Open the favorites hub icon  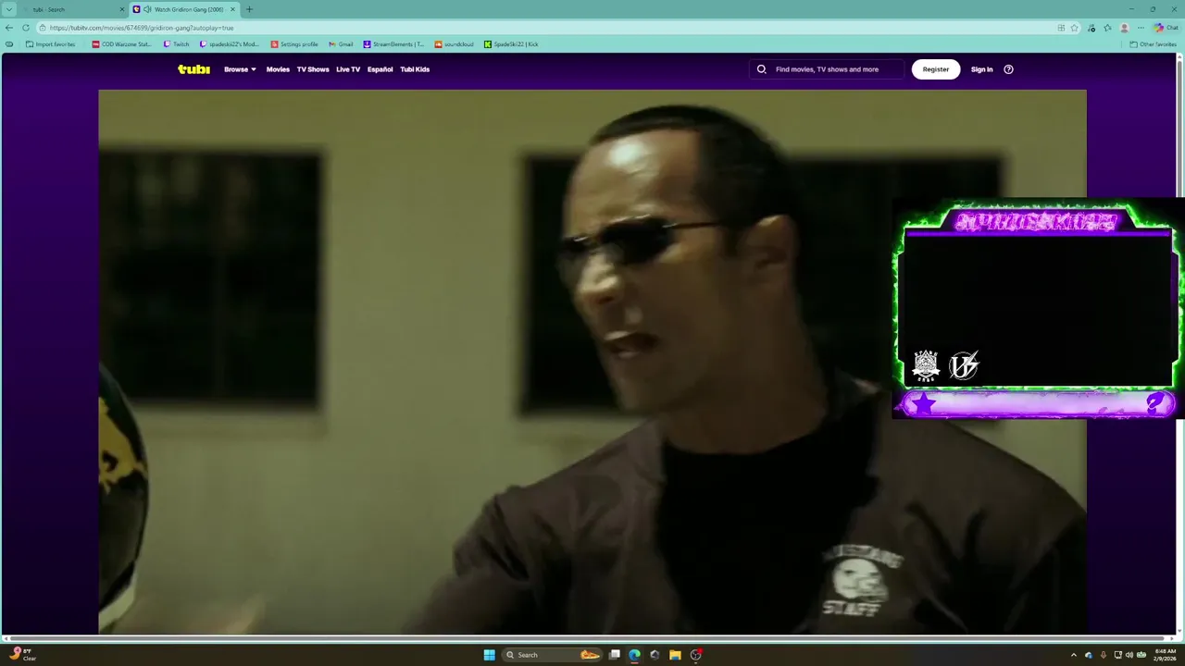1108,28
